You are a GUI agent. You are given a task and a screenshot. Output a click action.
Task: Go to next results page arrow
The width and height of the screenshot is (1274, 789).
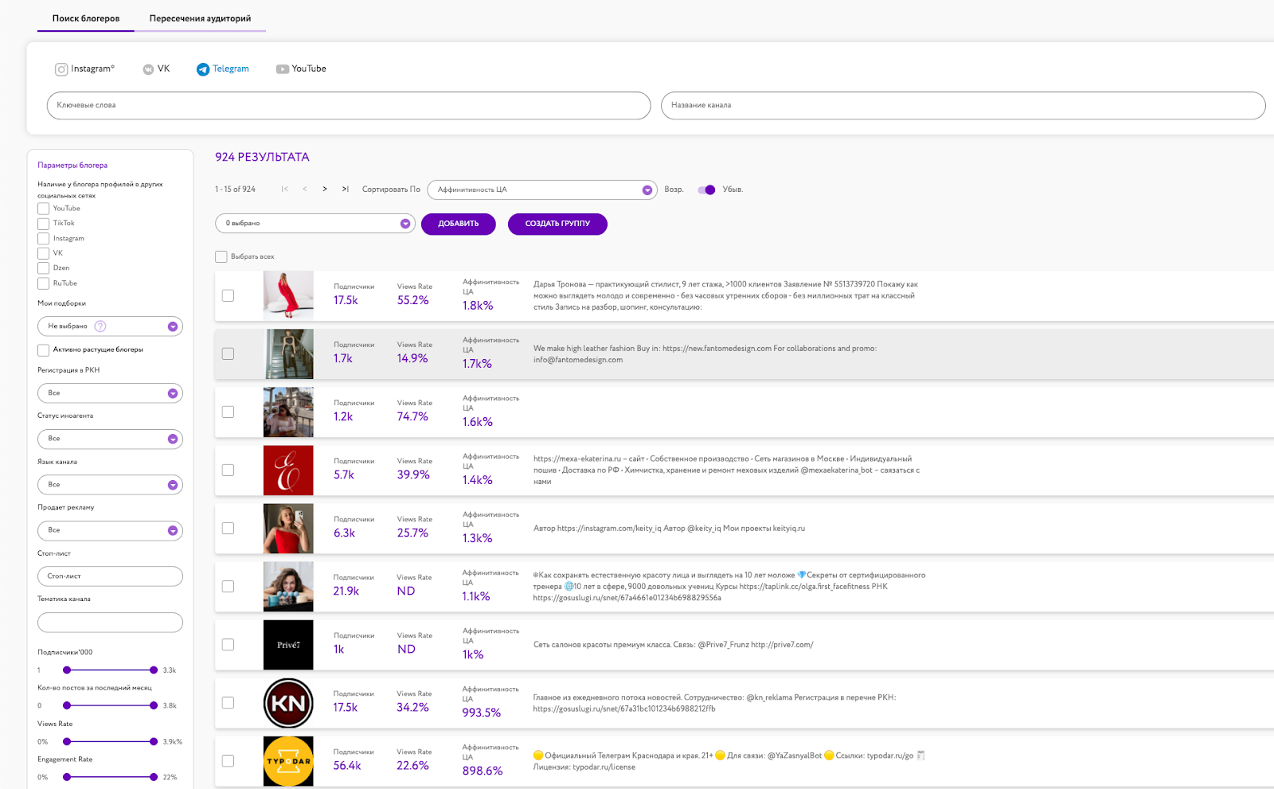pos(325,189)
